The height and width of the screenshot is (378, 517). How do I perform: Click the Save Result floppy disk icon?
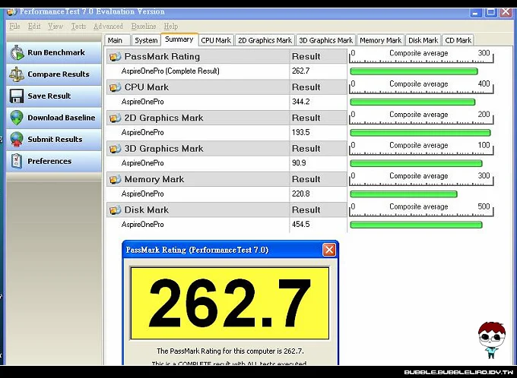coord(17,96)
